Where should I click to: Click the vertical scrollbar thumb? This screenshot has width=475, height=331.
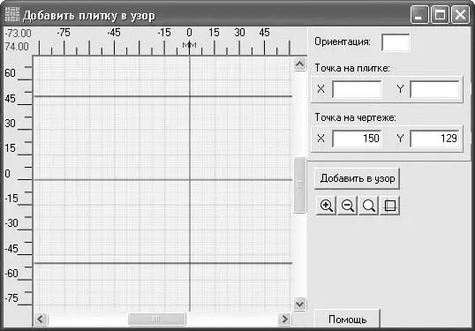299,184
